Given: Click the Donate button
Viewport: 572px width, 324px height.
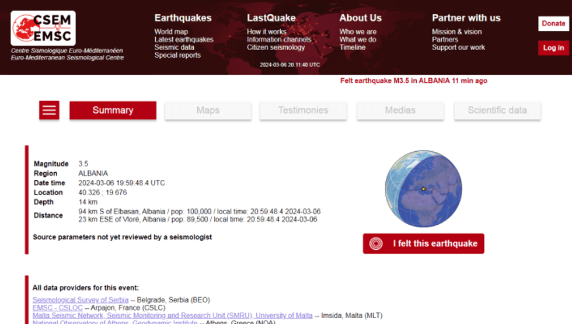Looking at the screenshot, I should click(x=553, y=23).
